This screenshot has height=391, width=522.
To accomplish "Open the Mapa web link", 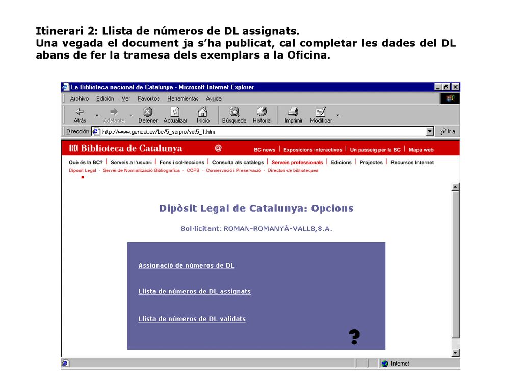I will tap(421, 150).
